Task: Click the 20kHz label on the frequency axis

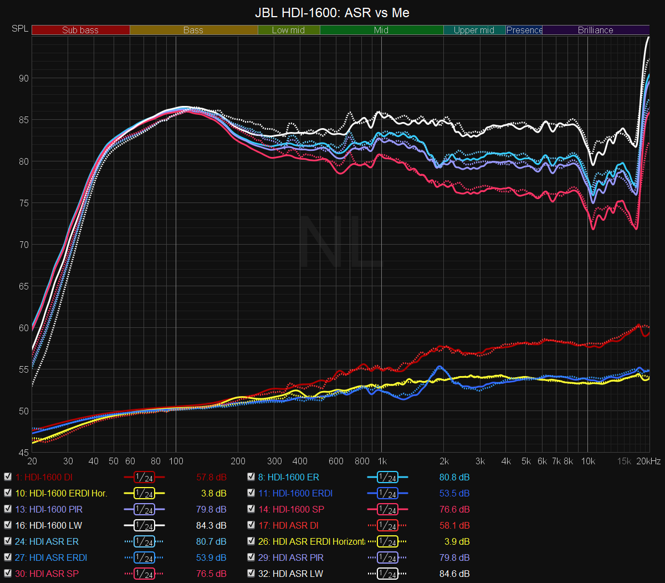Action: [648, 461]
